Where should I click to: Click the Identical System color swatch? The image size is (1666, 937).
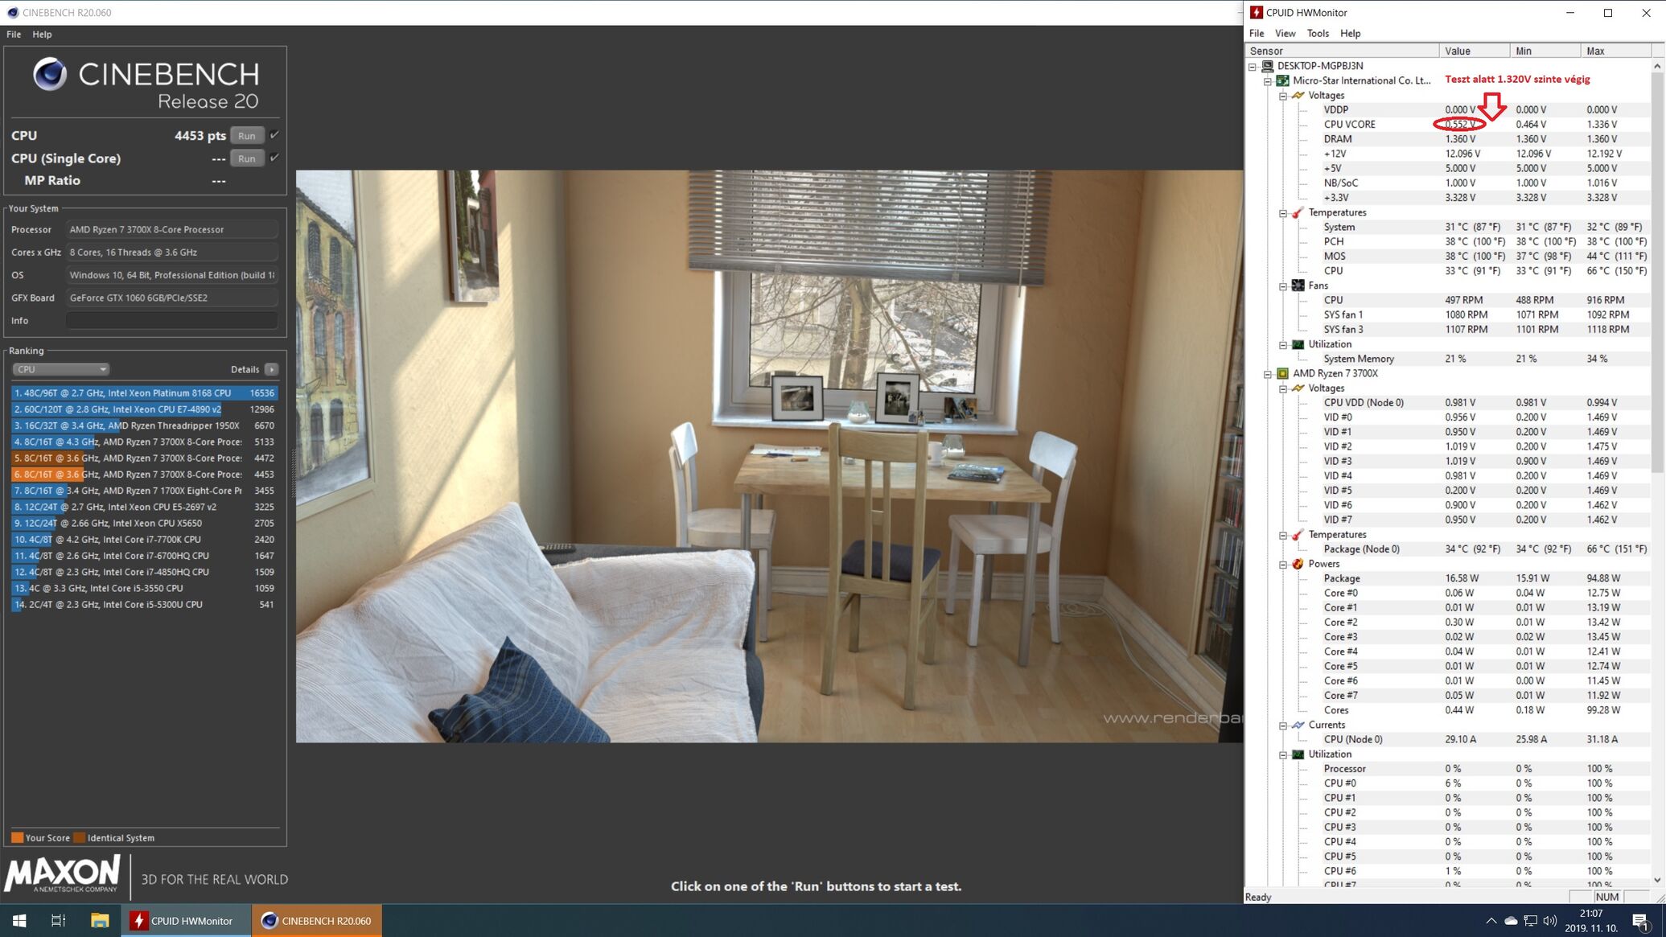(79, 837)
